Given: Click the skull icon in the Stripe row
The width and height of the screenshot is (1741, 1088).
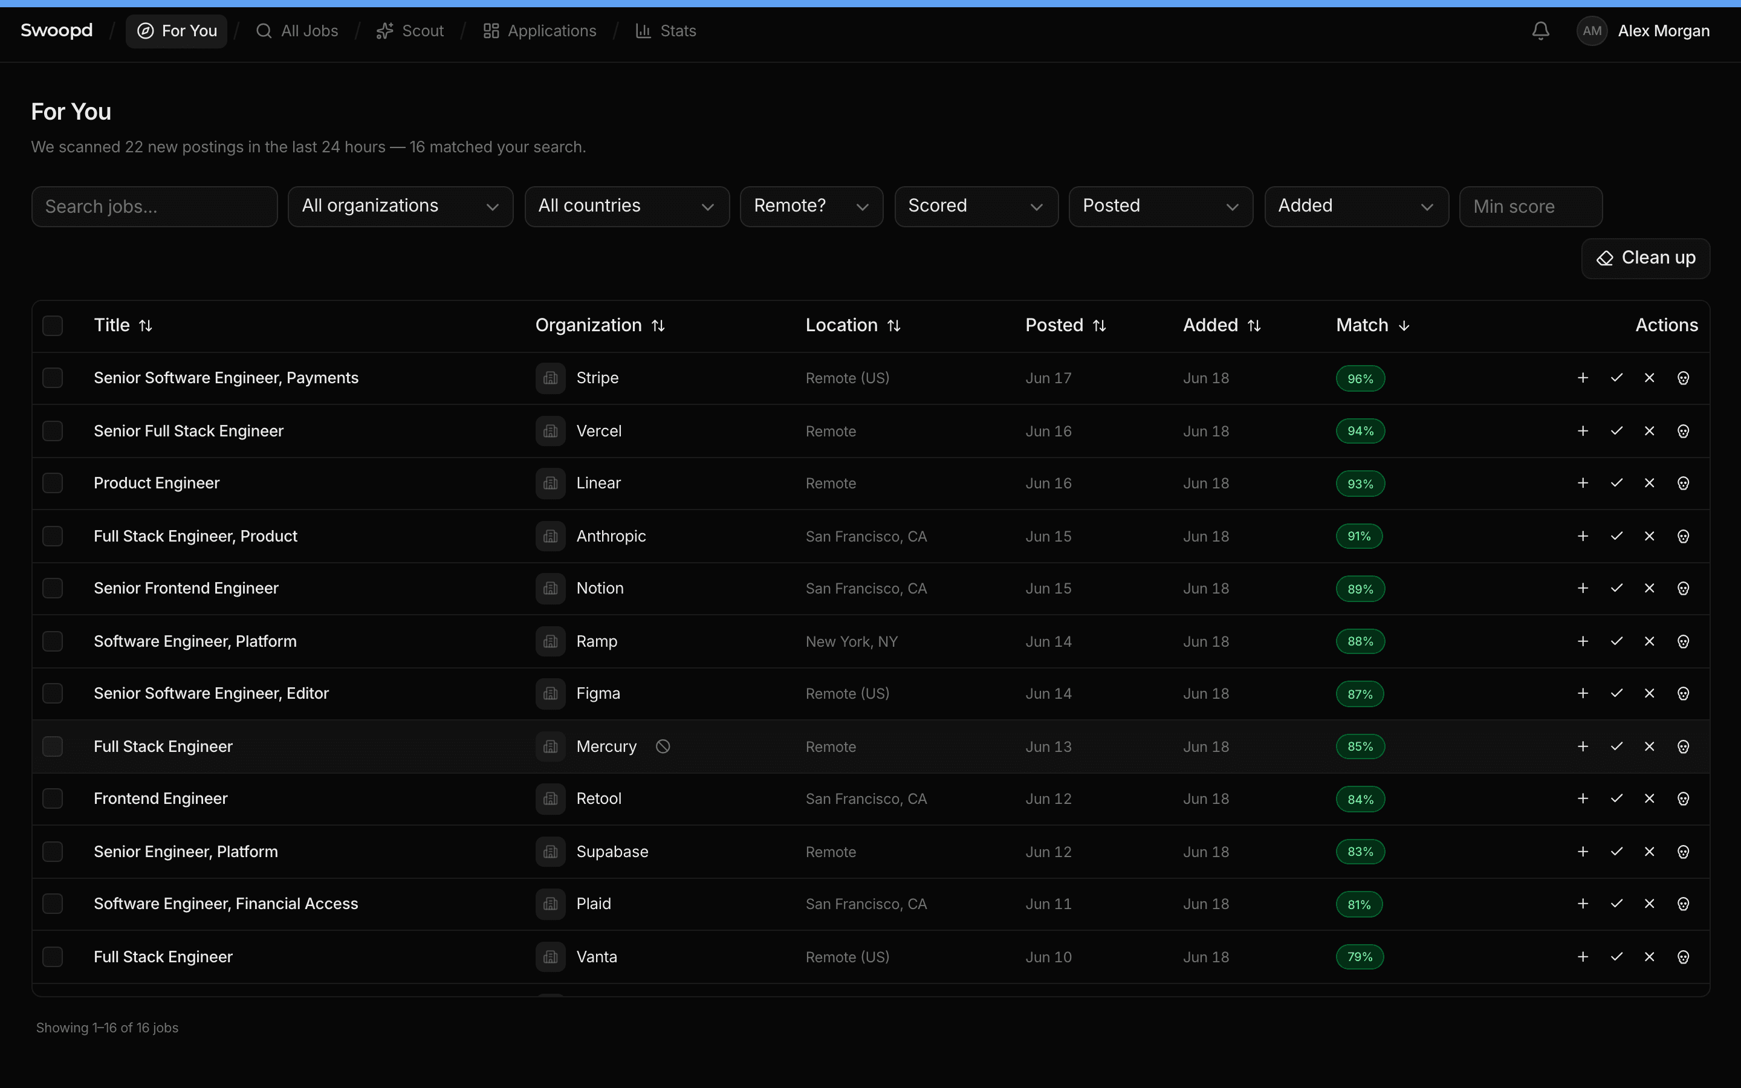Looking at the screenshot, I should point(1684,378).
